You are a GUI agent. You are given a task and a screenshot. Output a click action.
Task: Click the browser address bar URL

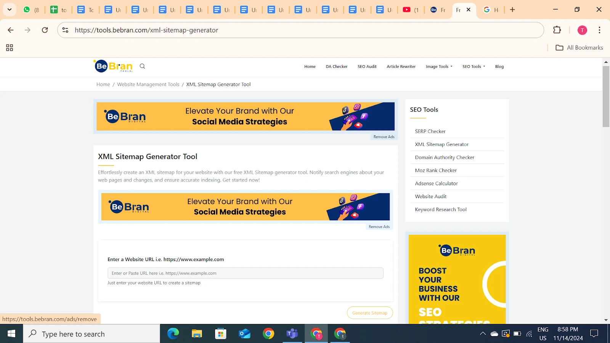146,30
